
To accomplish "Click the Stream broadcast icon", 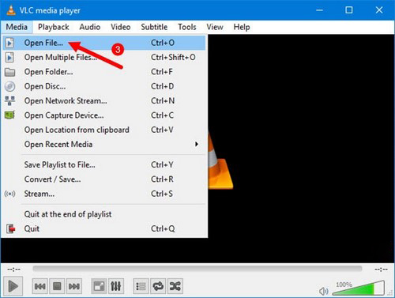I will pos(10,194).
